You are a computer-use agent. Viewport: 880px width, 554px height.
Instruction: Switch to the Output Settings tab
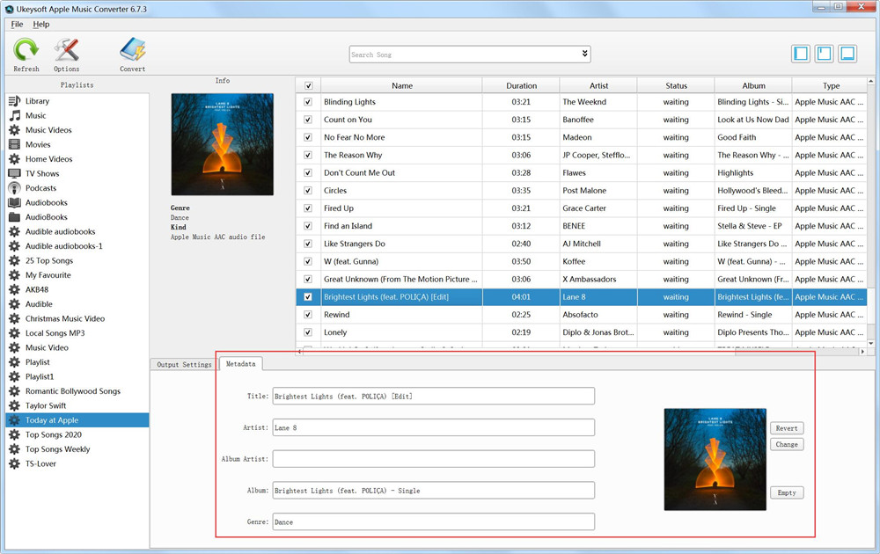[184, 364]
